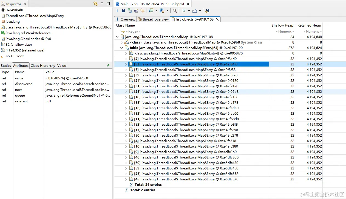Click java.lang.ClassLoader @ 0x0 in Inspector

tap(28, 39)
